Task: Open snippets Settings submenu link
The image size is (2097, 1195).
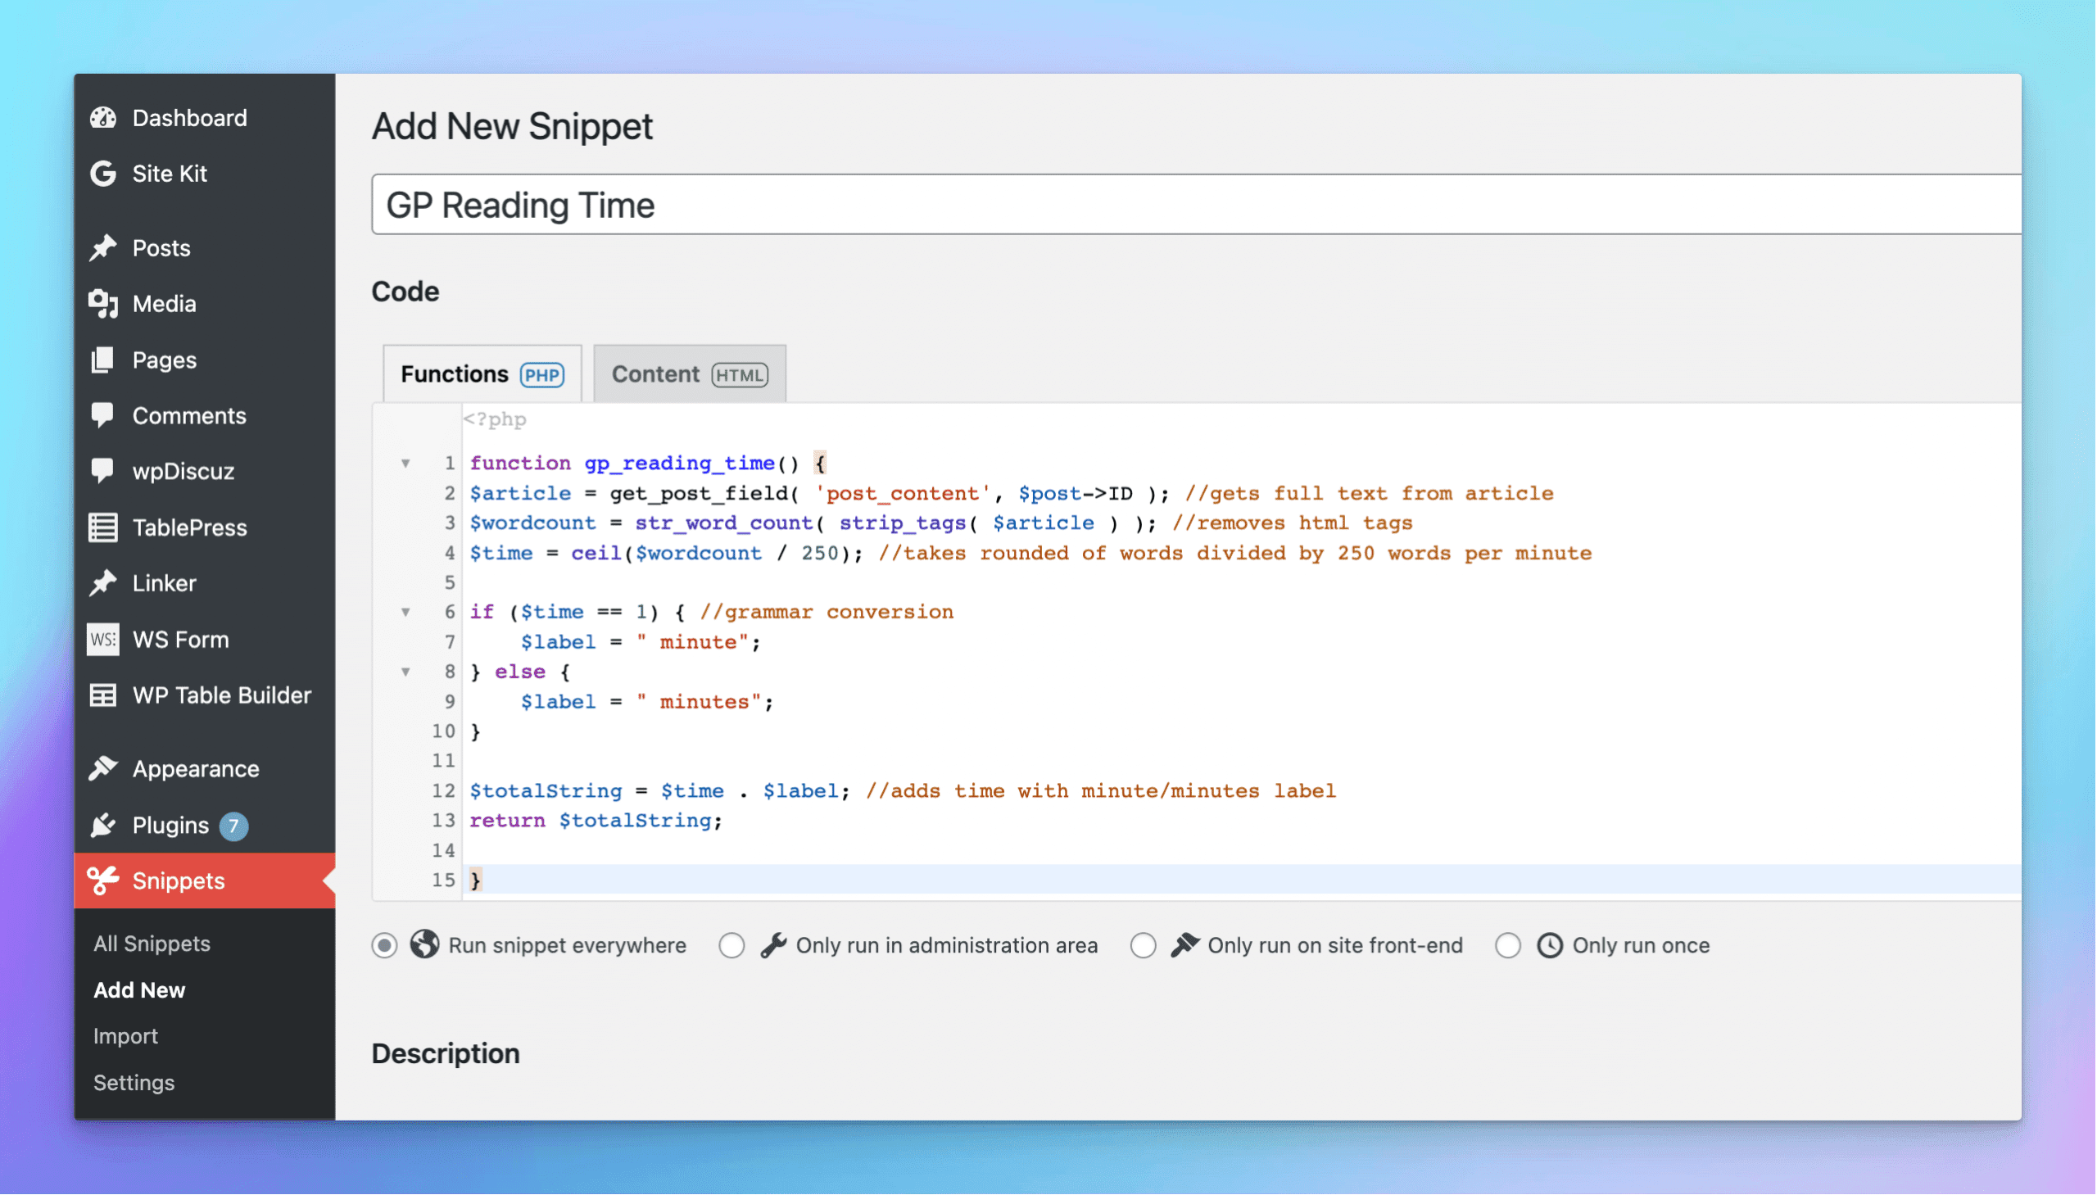Action: click(x=134, y=1084)
